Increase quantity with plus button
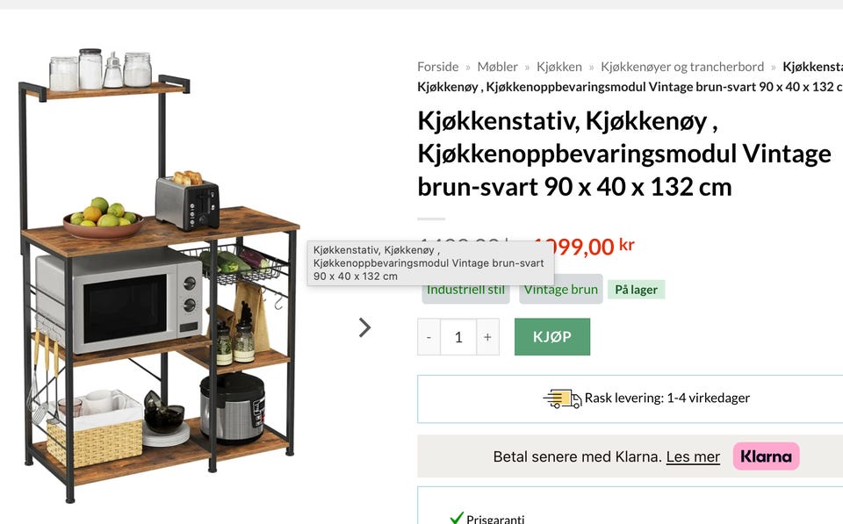Screen dimensions: 843x524 pyautogui.click(x=487, y=337)
